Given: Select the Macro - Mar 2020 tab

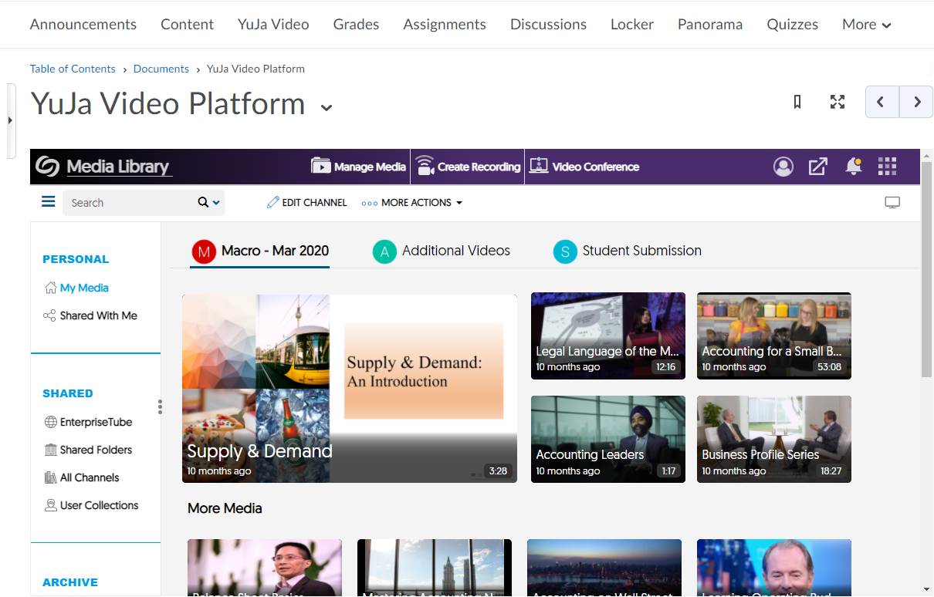Looking at the screenshot, I should pos(260,251).
